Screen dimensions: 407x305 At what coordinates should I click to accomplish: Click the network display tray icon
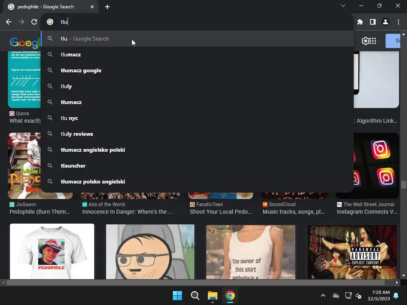(348, 295)
